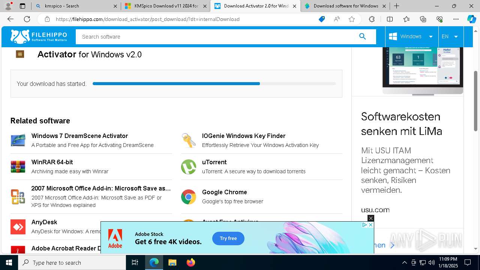Click the Windows taskbar search box
480x270 pixels.
click(x=72, y=262)
